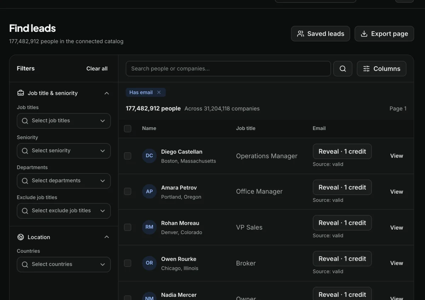Click the name Owen Rourke
This screenshot has height=300, width=425.
pyautogui.click(x=179, y=259)
